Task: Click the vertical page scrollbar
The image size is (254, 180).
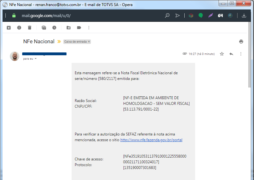Action: (250, 55)
